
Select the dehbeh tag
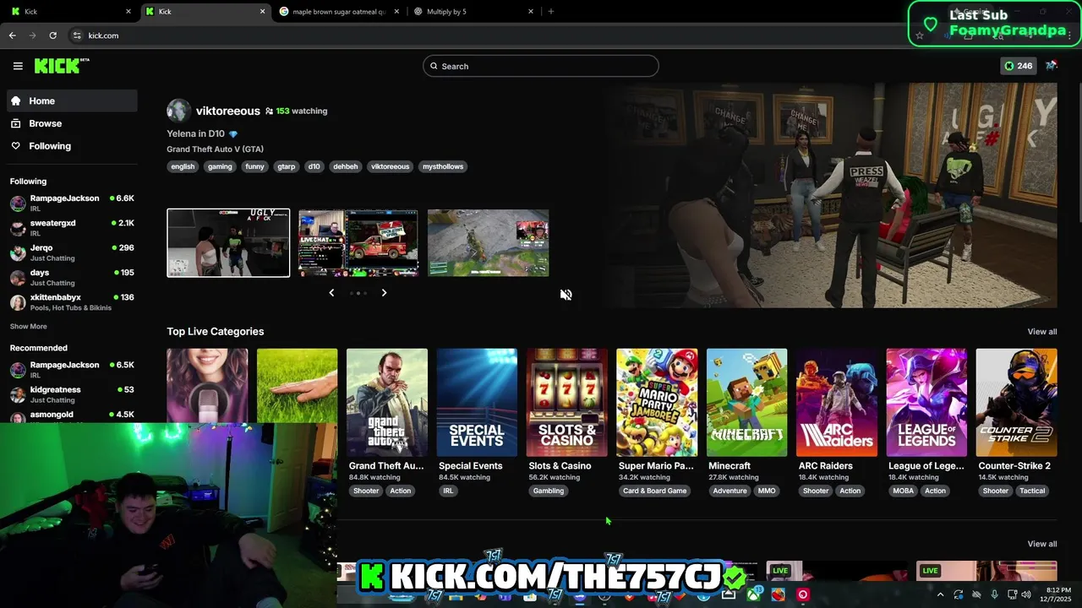click(x=345, y=166)
